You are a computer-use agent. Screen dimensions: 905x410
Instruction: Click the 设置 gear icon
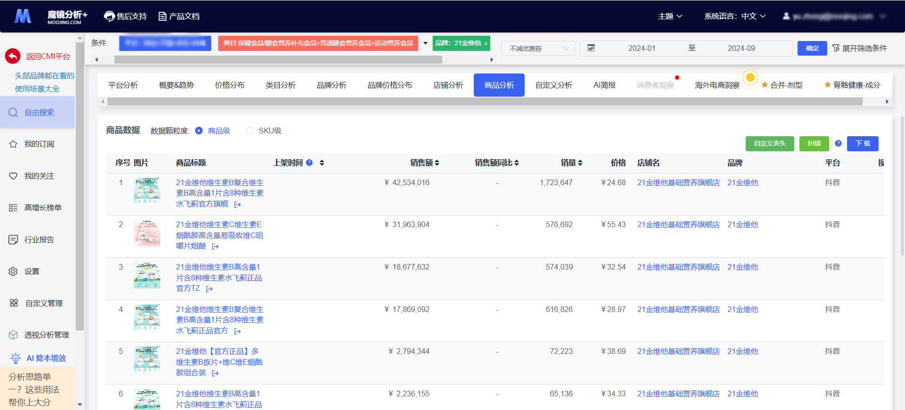click(13, 271)
